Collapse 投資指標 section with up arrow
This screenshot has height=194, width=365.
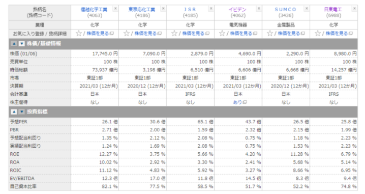[x=14, y=112]
